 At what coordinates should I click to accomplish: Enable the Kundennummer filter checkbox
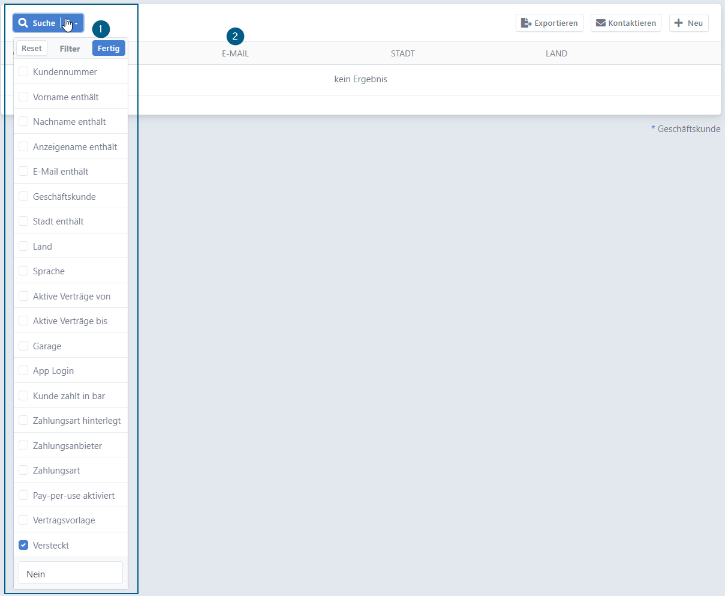tap(23, 71)
